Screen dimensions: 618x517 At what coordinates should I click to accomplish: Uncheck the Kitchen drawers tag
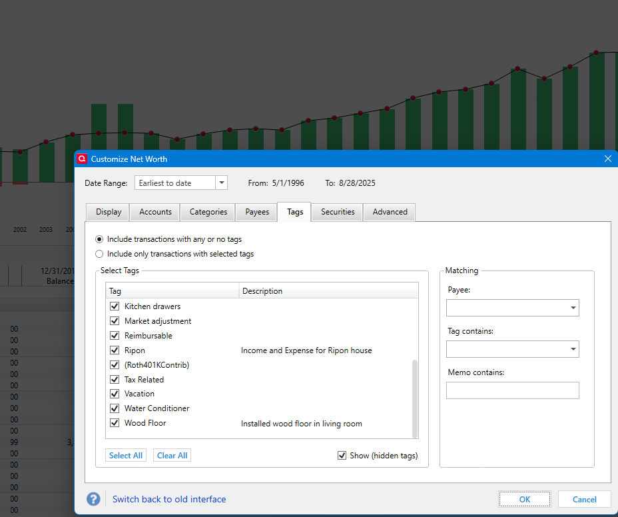coord(115,306)
